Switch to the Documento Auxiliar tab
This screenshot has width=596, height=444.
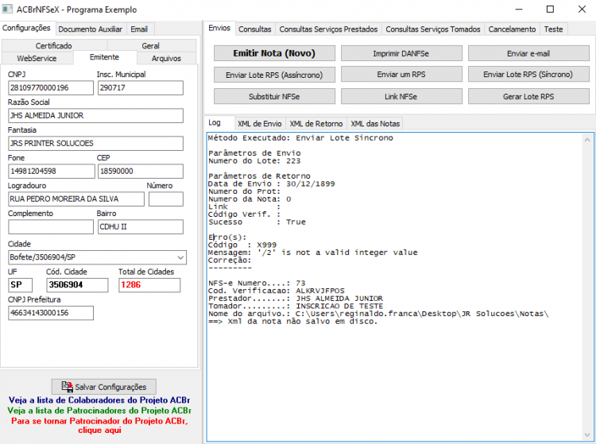(90, 29)
